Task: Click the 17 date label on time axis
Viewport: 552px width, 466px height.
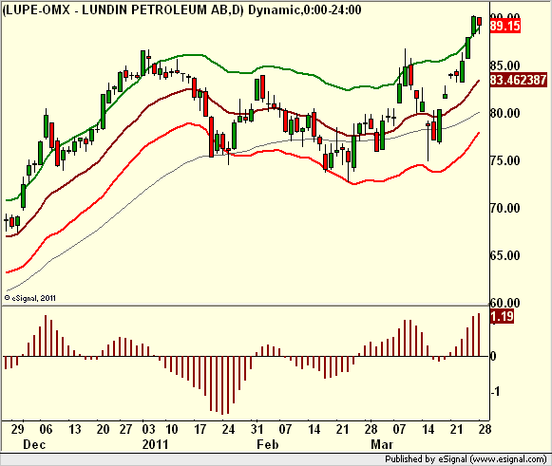Action: pos(200,429)
